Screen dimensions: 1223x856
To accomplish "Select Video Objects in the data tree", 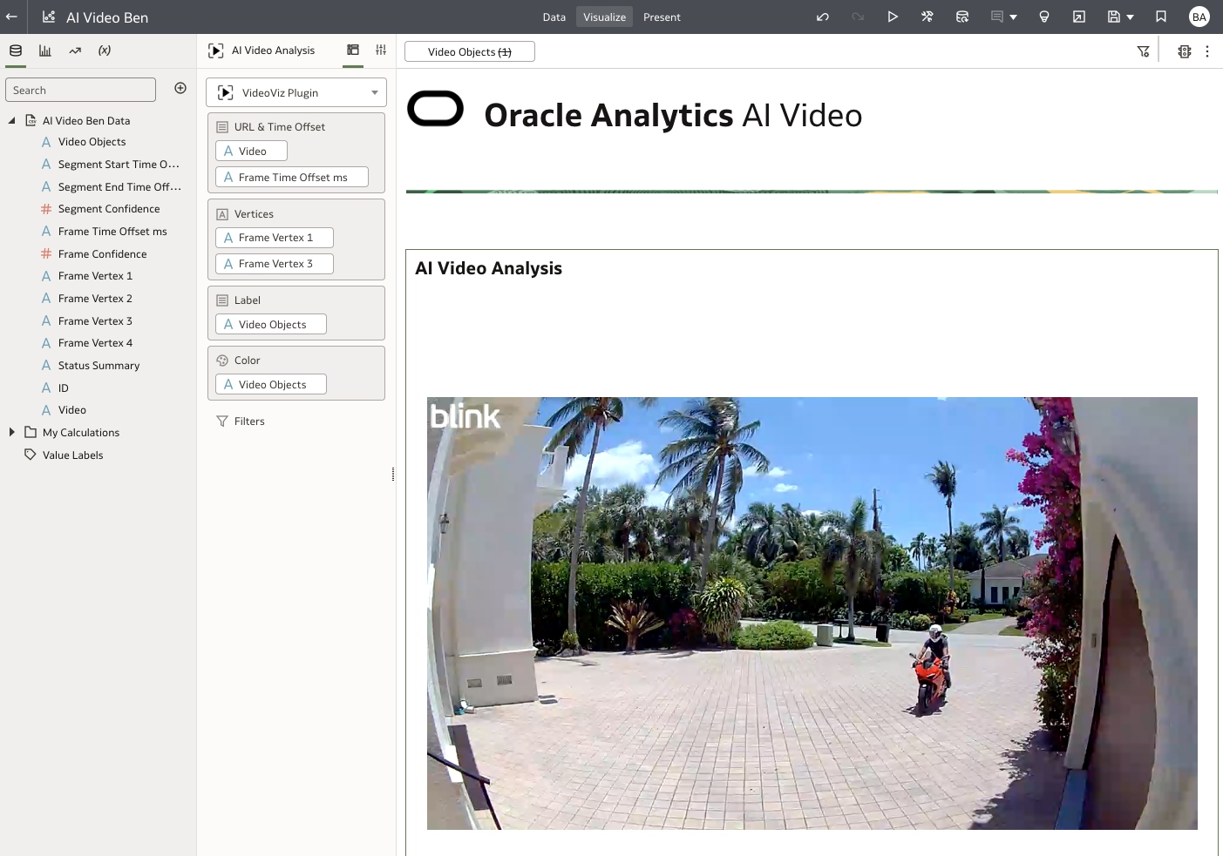I will [92, 142].
